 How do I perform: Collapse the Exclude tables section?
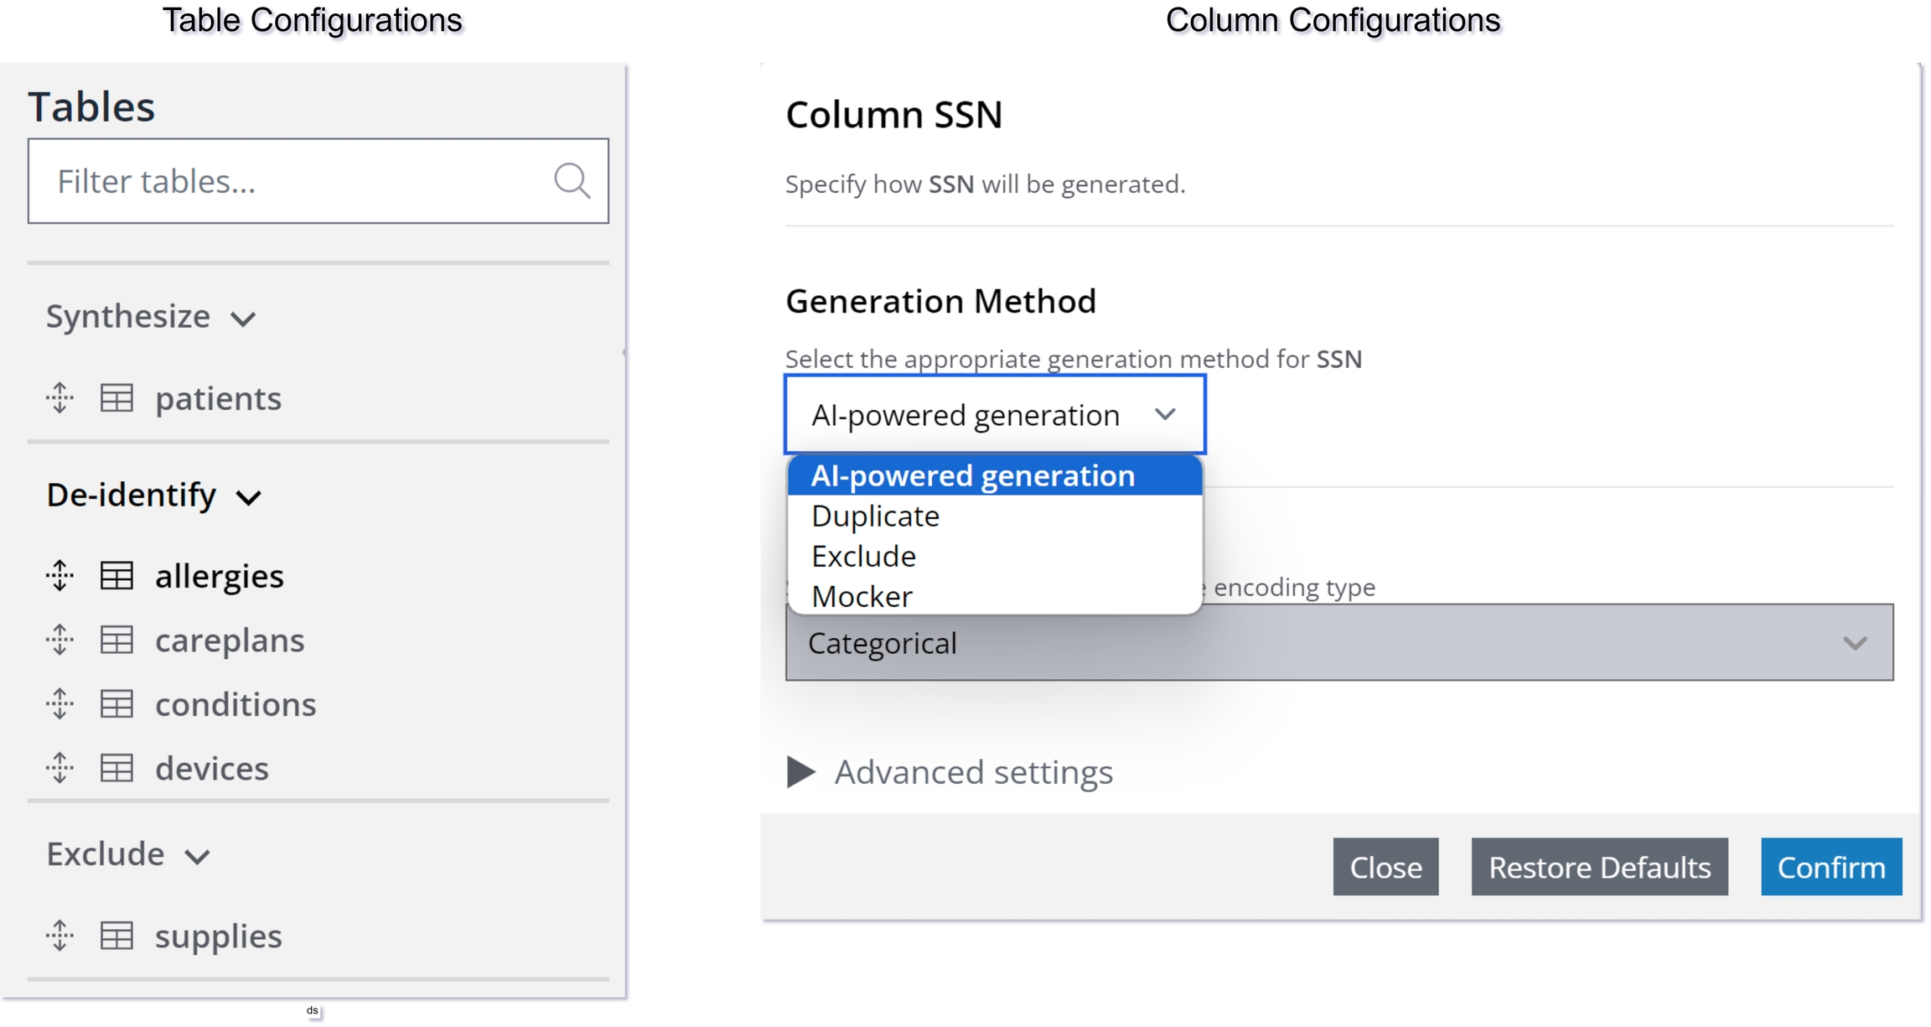click(197, 856)
